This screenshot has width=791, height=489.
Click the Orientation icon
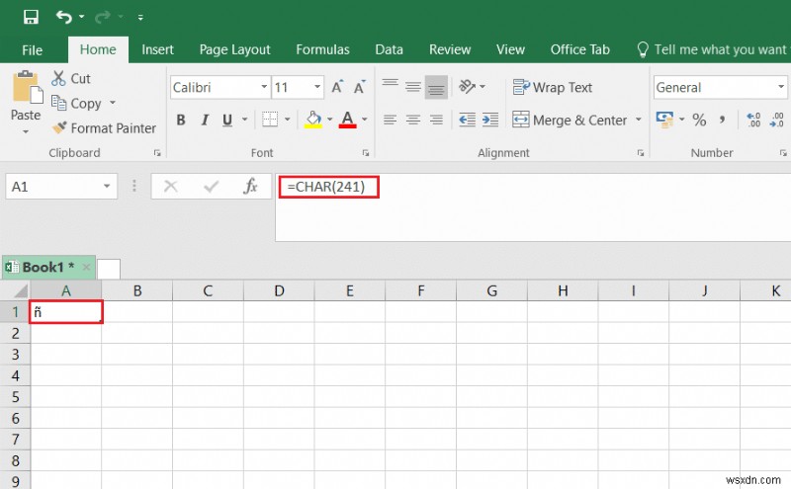[468, 87]
